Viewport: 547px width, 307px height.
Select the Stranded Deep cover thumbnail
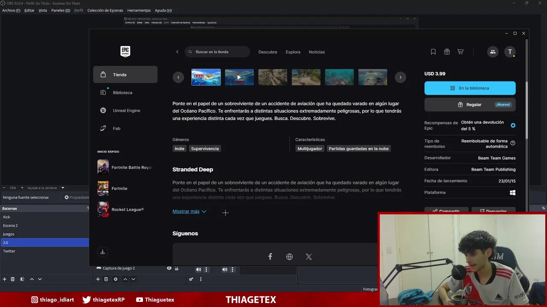point(206,77)
